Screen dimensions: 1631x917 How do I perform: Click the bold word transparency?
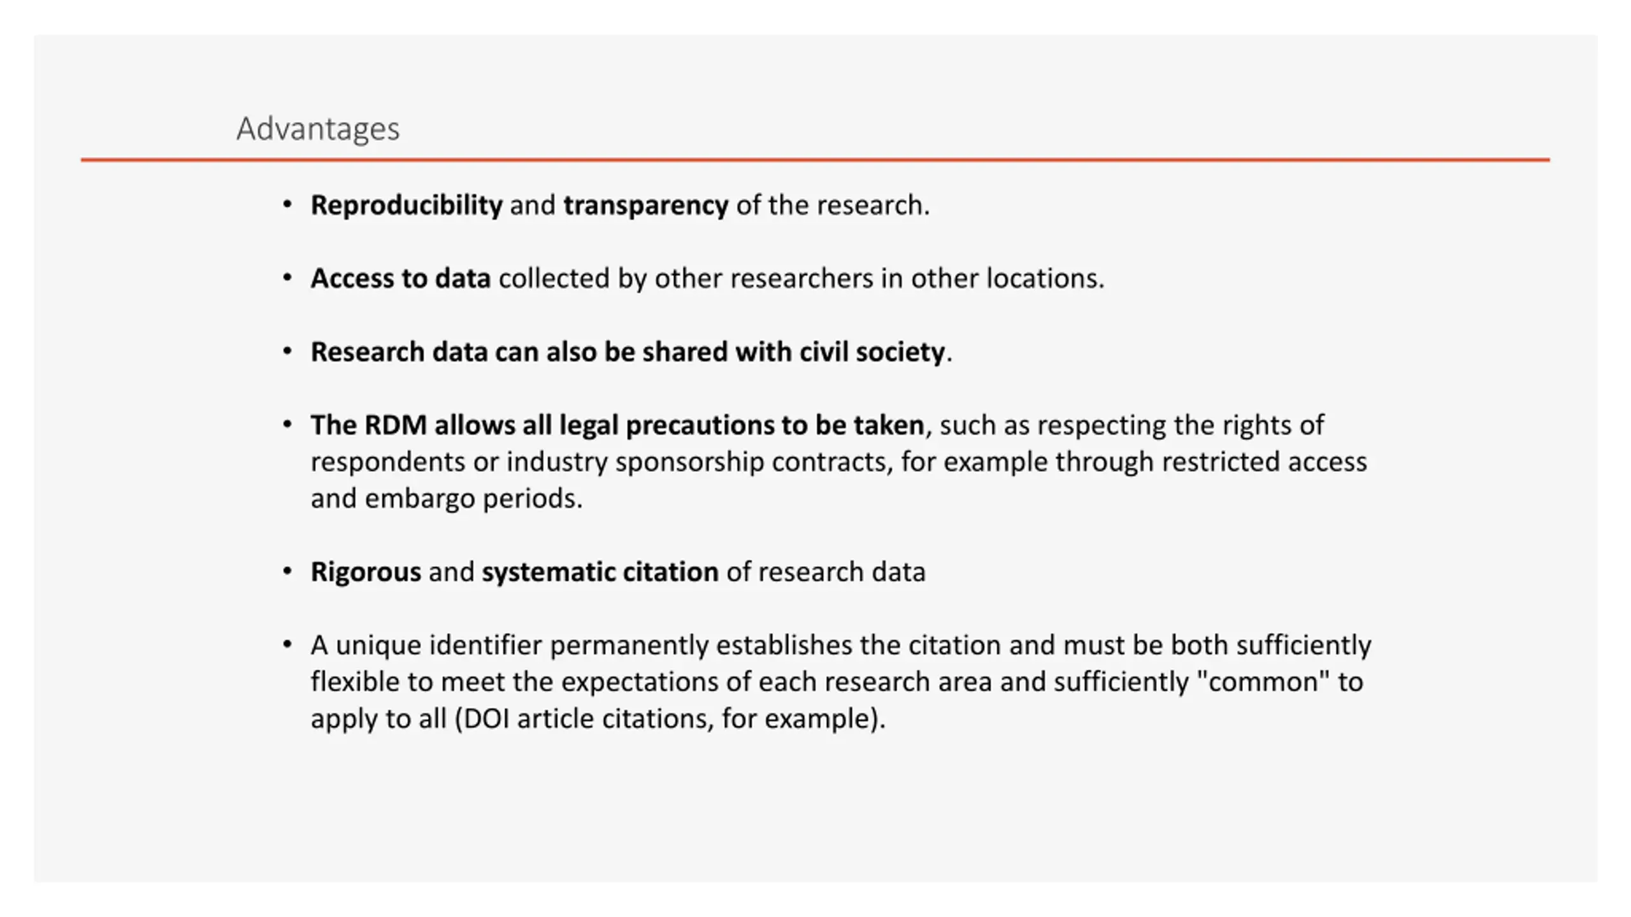(646, 205)
